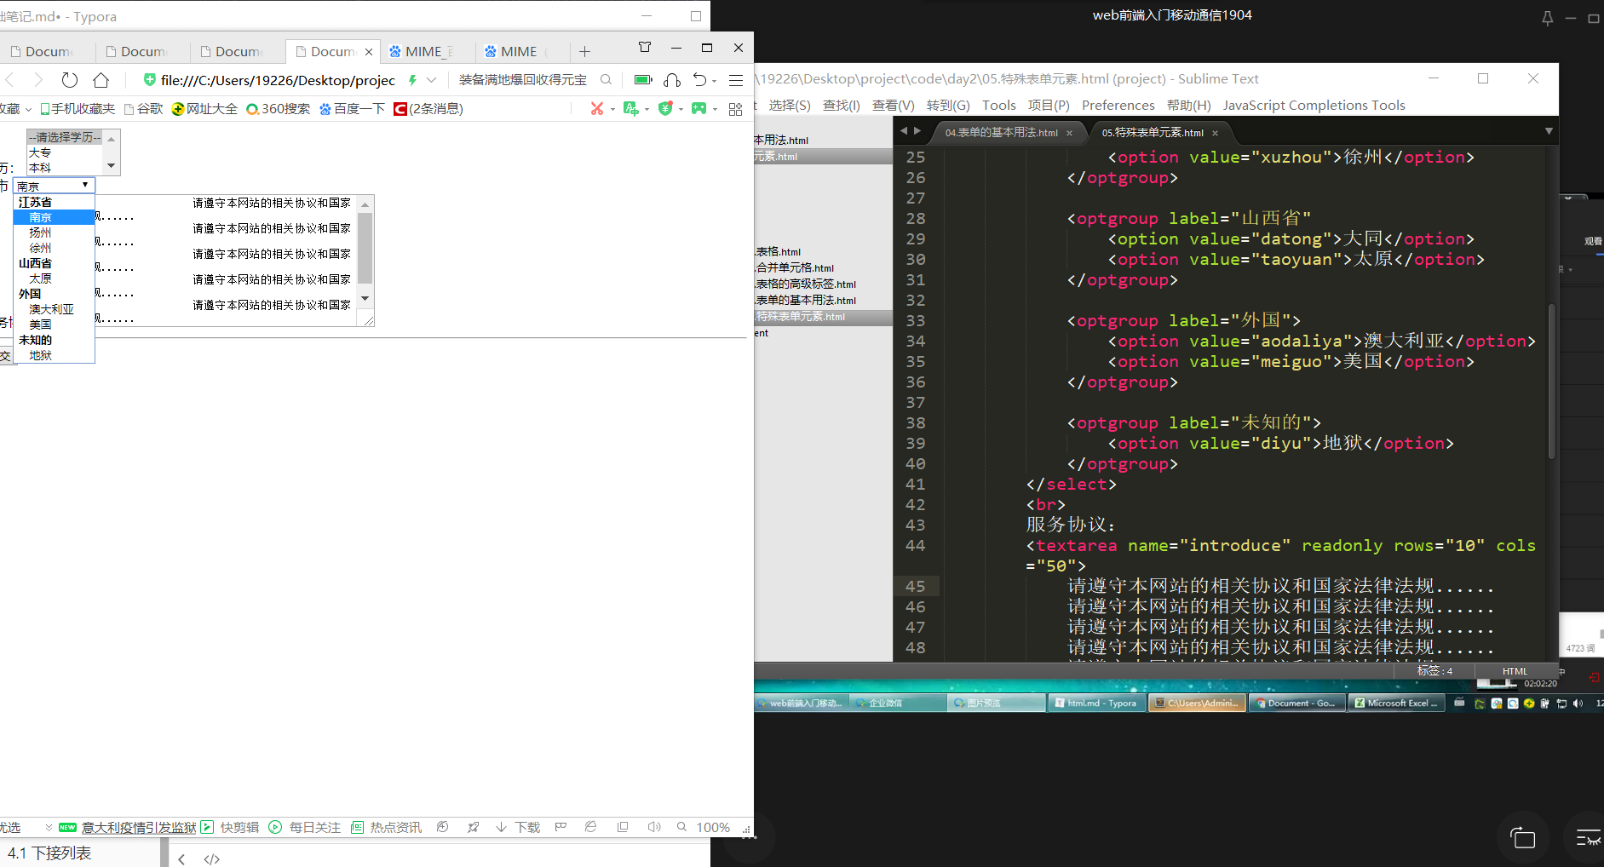Choose 澳大利亚 from the open dropdown
1604x867 pixels.
[x=52, y=309]
